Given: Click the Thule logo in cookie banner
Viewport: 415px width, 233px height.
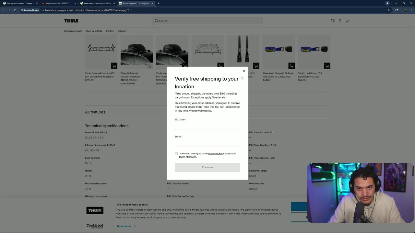Looking at the screenshot, I should 95,210.
